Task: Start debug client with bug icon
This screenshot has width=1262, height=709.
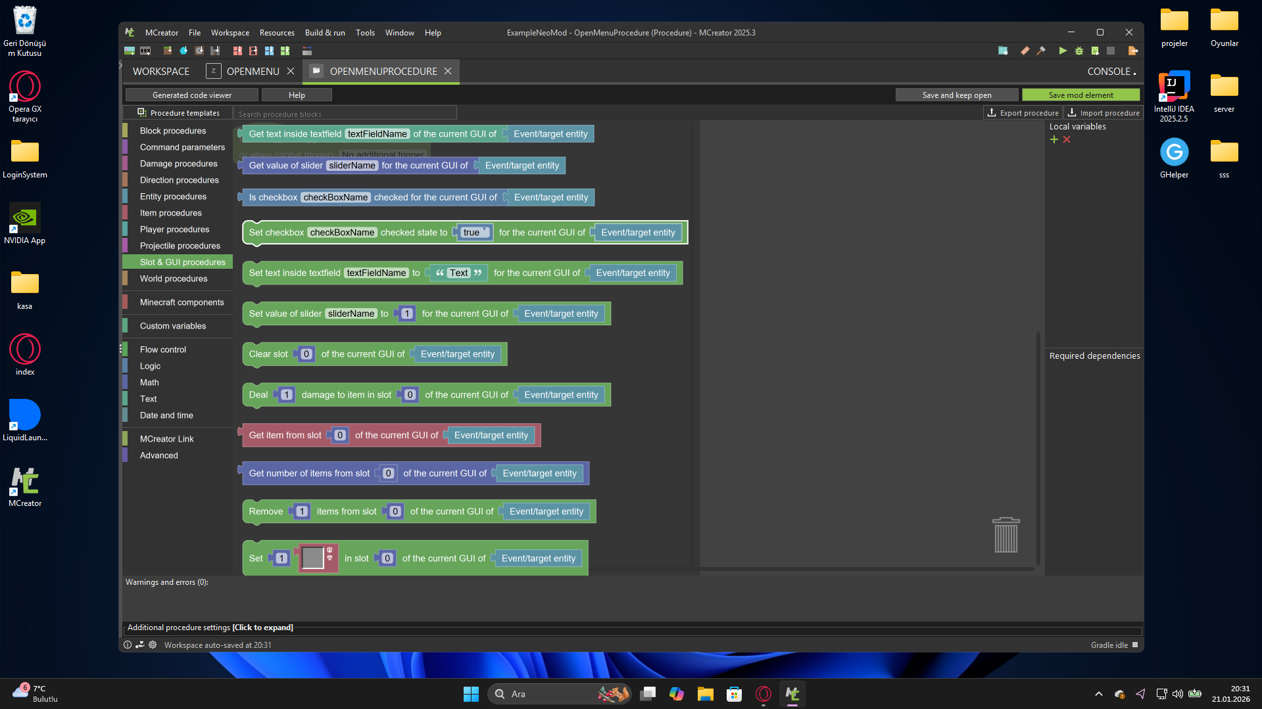Action: [1079, 51]
